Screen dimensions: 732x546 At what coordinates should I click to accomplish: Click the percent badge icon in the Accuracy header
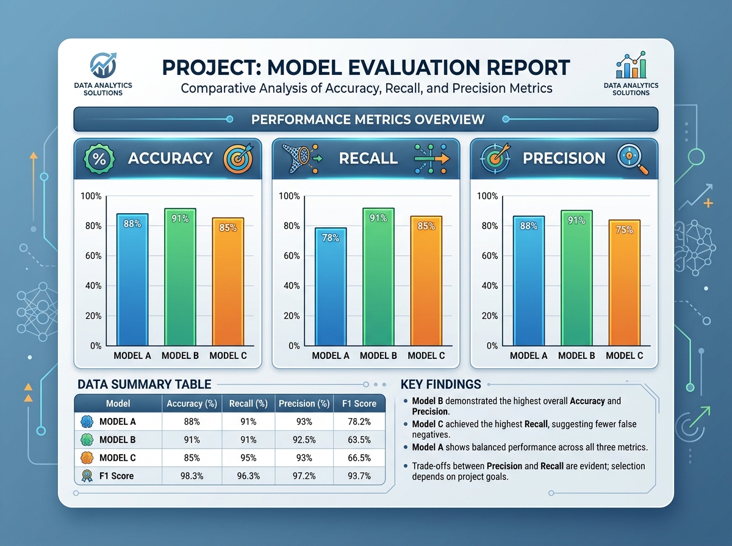tap(98, 158)
